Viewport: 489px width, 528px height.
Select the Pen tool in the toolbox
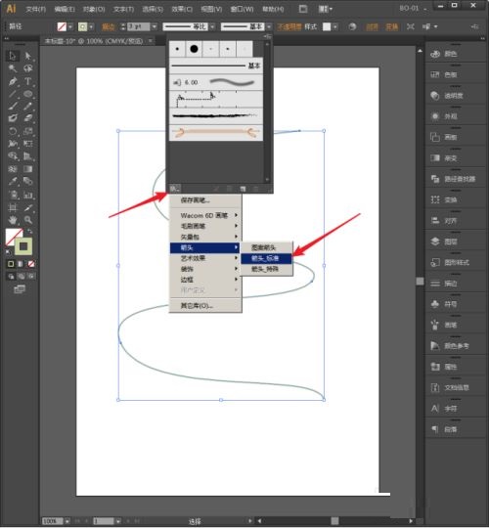point(13,81)
